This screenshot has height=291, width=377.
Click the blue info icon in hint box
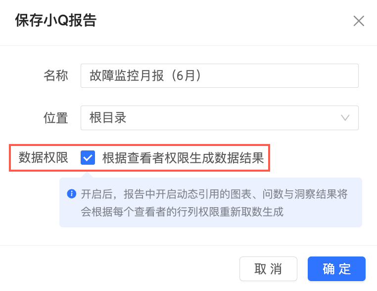72,193
